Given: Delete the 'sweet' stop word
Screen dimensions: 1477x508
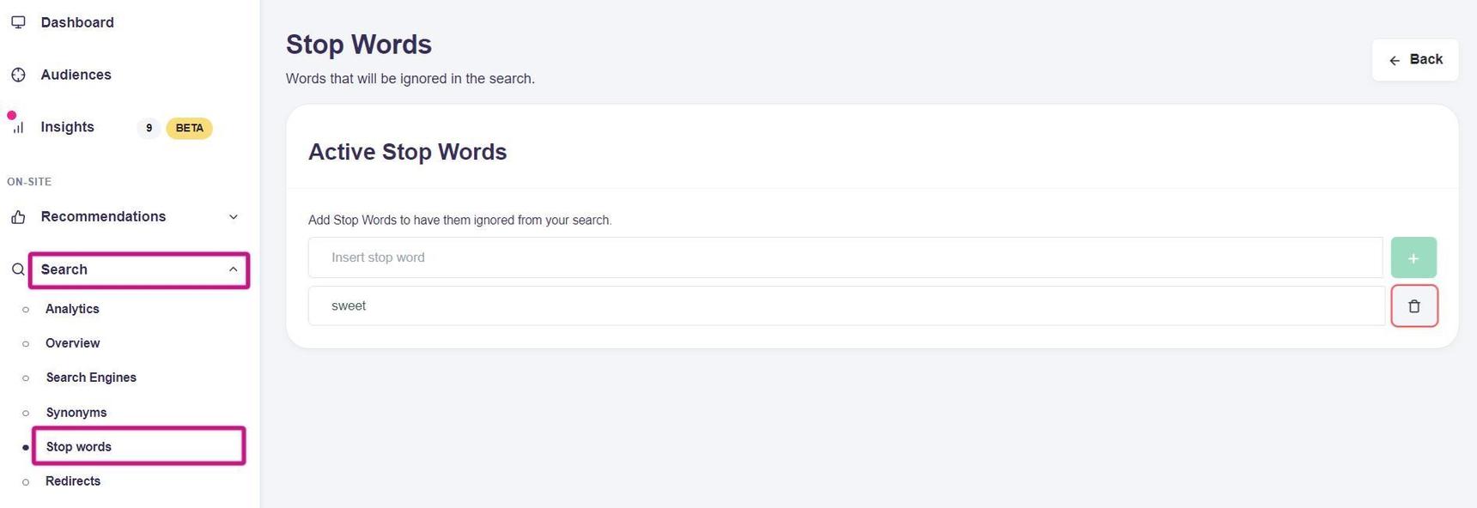Looking at the screenshot, I should pyautogui.click(x=1413, y=306).
